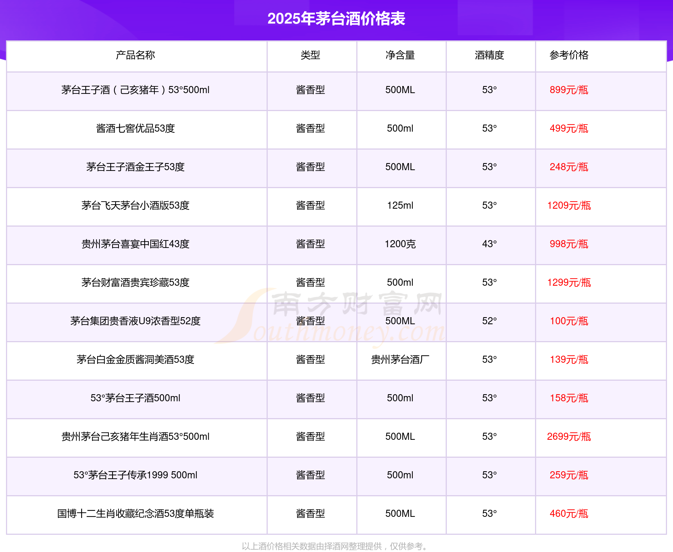The width and height of the screenshot is (673, 552).
Task: Click the price "100元/瓶"
Action: [x=569, y=321]
